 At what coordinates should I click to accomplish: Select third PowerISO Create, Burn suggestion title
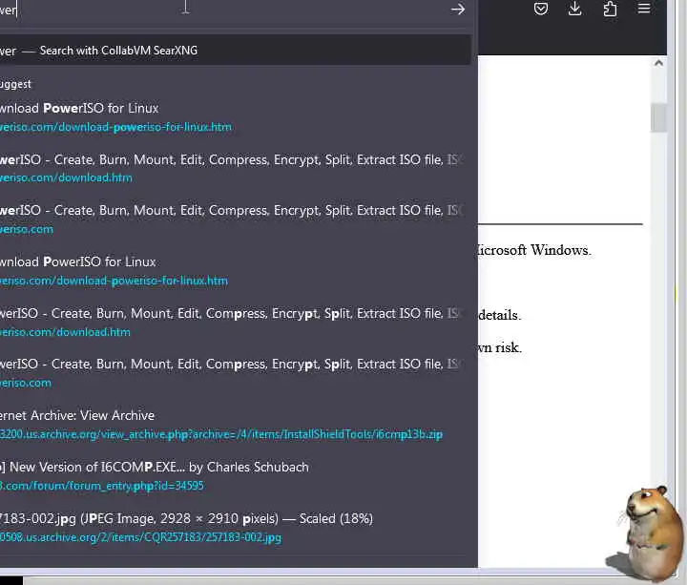pyautogui.click(x=232, y=314)
